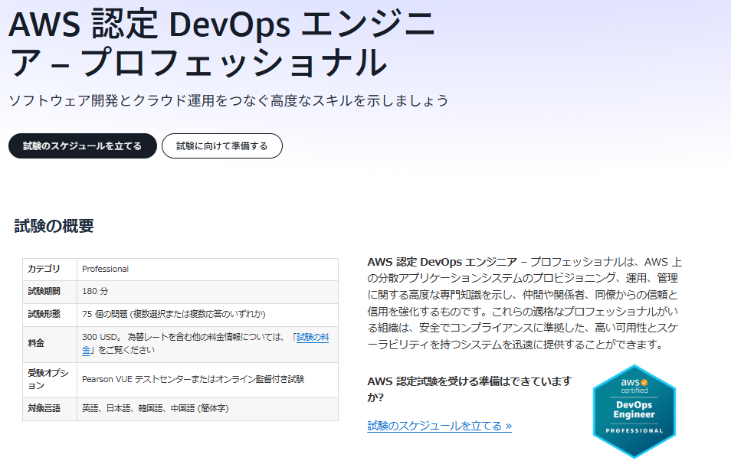Click the 試験に向けて準備する outlined button
The width and height of the screenshot is (731, 474).
click(221, 145)
